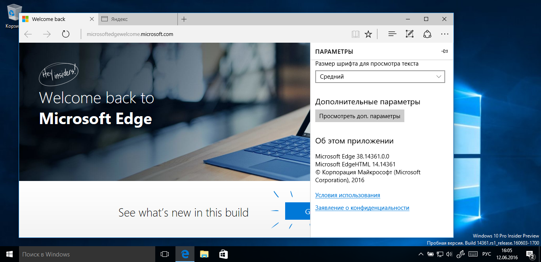Minimize the Edge window

coord(408,19)
